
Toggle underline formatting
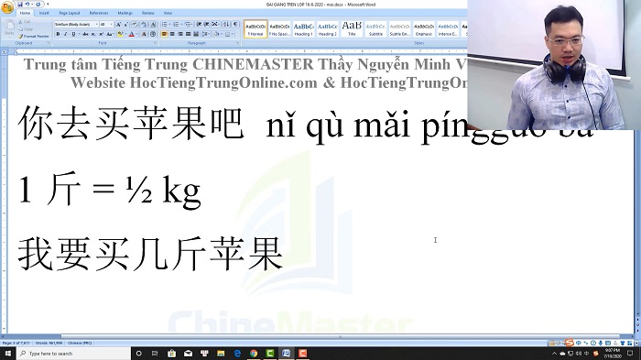pos(73,34)
